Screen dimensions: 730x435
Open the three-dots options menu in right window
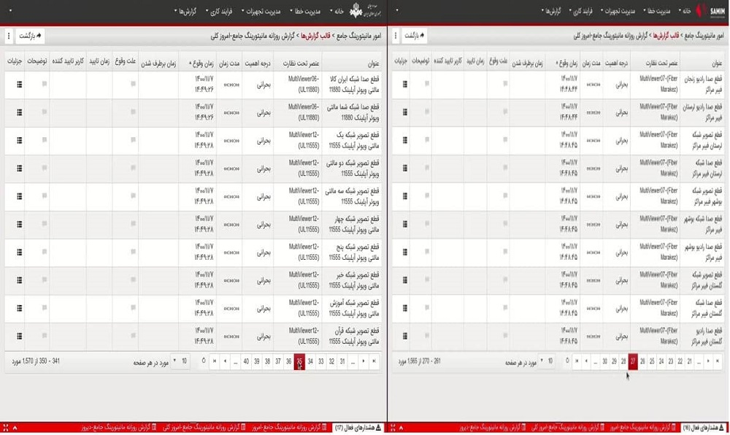coord(395,36)
